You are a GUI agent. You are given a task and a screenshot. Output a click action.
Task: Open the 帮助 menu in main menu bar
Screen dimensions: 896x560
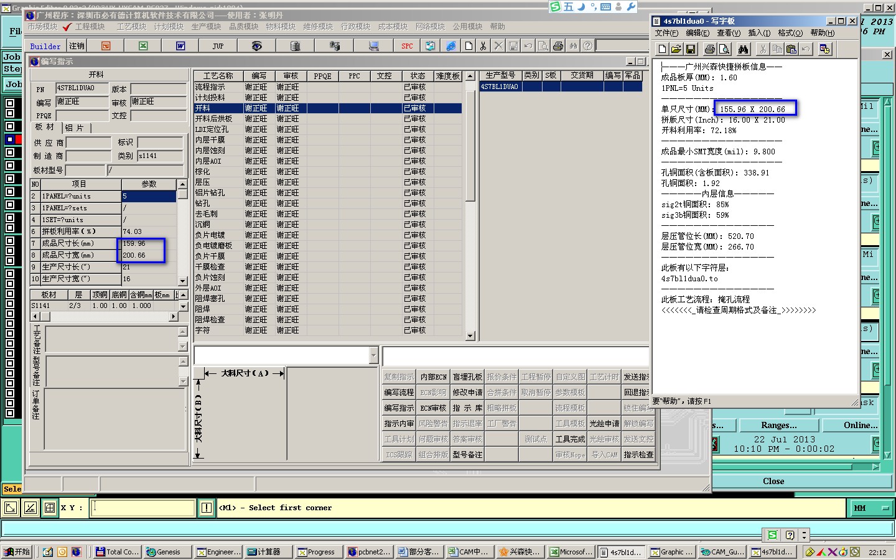(497, 27)
